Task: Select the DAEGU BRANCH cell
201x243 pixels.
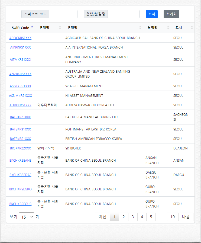Action: coord(152,175)
